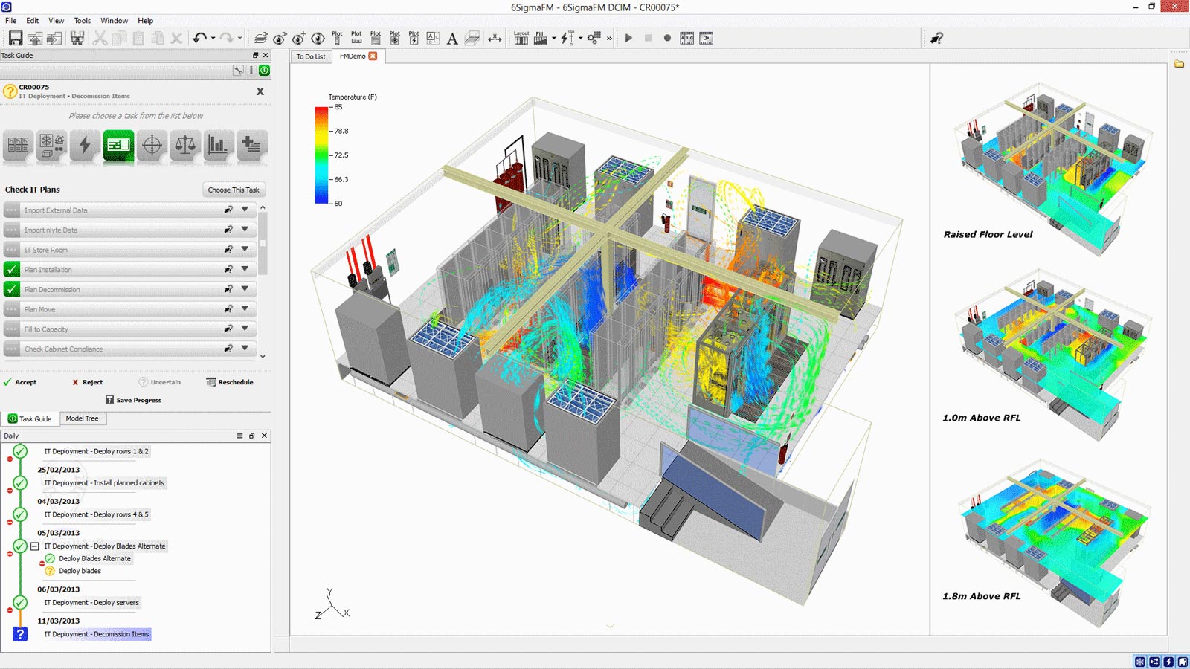1190x669 pixels.
Task: Open the File menu
Action: [x=11, y=21]
